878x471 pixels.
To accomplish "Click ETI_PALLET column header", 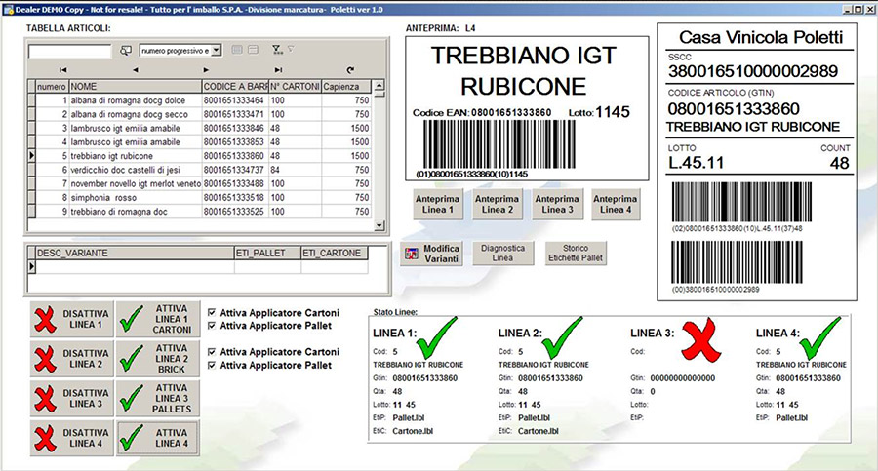I will point(267,254).
